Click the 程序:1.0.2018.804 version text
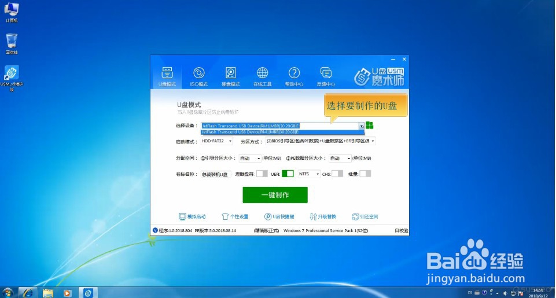The height and width of the screenshot is (298, 556). (175, 231)
